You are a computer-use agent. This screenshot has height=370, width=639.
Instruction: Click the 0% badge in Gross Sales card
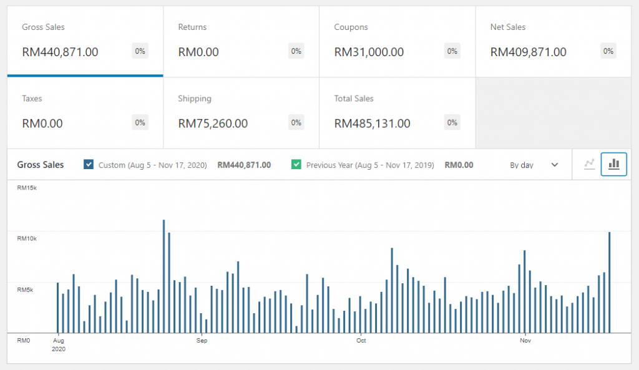(x=140, y=51)
